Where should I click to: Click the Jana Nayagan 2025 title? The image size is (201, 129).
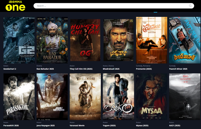click(x=45, y=126)
